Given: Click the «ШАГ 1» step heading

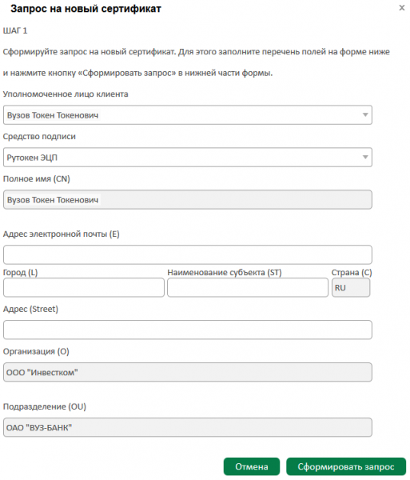Looking at the screenshot, I should tap(15, 30).
